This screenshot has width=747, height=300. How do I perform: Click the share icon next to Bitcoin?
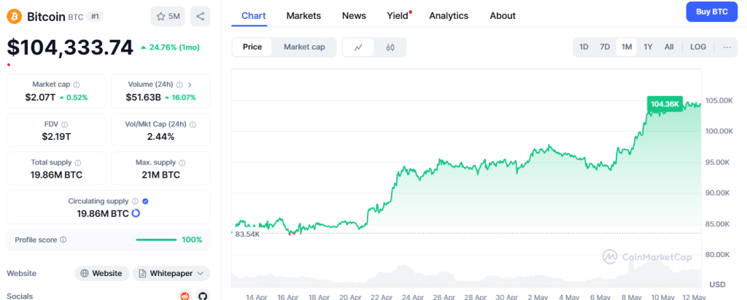click(x=201, y=15)
